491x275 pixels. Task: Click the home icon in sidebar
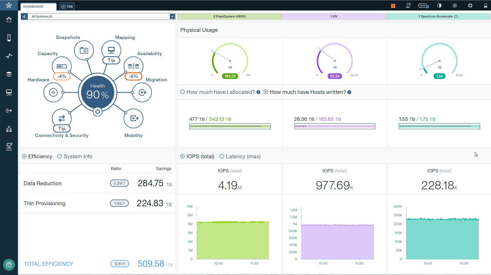(x=9, y=20)
